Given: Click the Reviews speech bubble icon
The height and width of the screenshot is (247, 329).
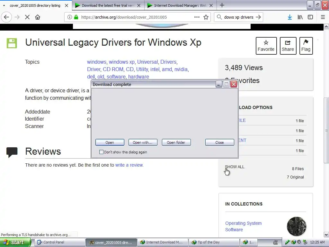Looking at the screenshot, I should 12,152.
